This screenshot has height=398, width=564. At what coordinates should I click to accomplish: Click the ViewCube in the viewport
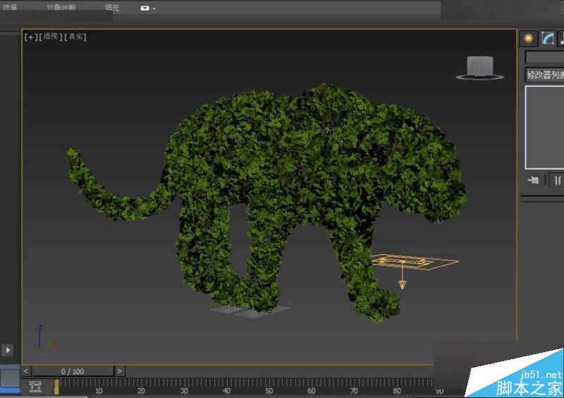point(479,66)
